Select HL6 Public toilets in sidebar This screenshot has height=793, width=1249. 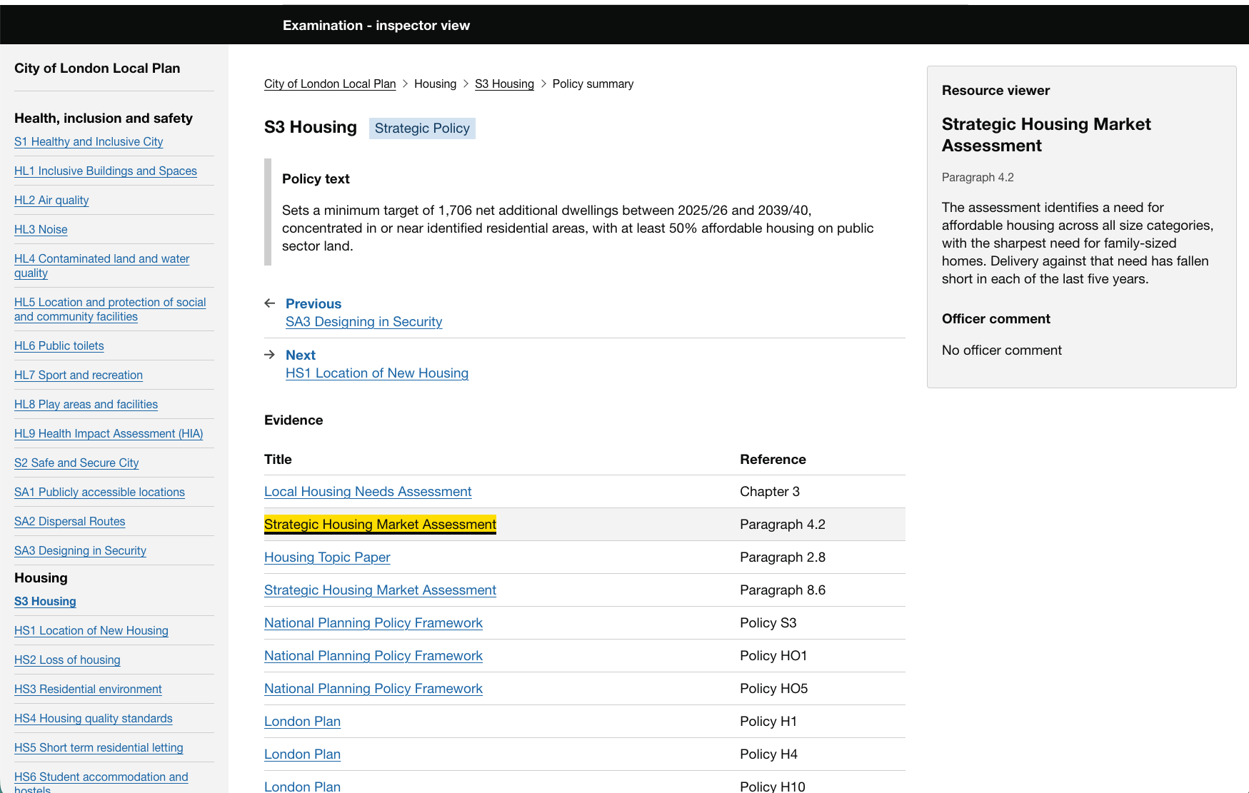click(x=59, y=345)
